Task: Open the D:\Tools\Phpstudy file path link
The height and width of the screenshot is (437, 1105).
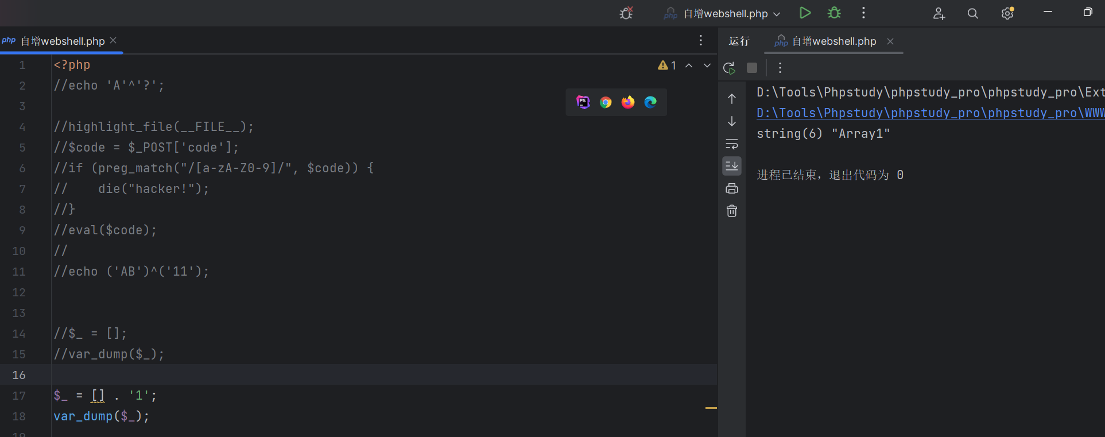Action: 930,113
